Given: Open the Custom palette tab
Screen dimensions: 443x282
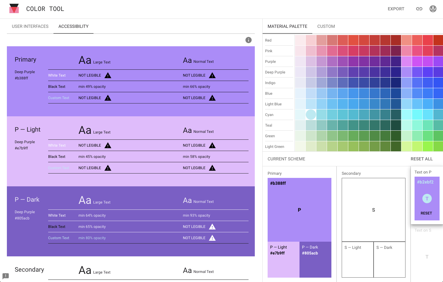Looking at the screenshot, I should pos(326,26).
